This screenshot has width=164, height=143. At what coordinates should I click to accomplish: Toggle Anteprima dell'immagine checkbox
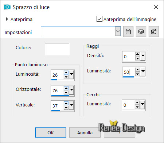coord(99,19)
